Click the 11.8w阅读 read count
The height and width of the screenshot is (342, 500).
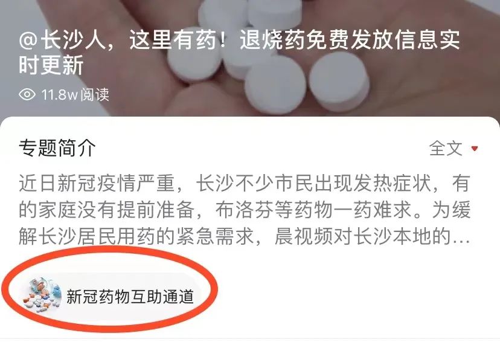coord(75,94)
